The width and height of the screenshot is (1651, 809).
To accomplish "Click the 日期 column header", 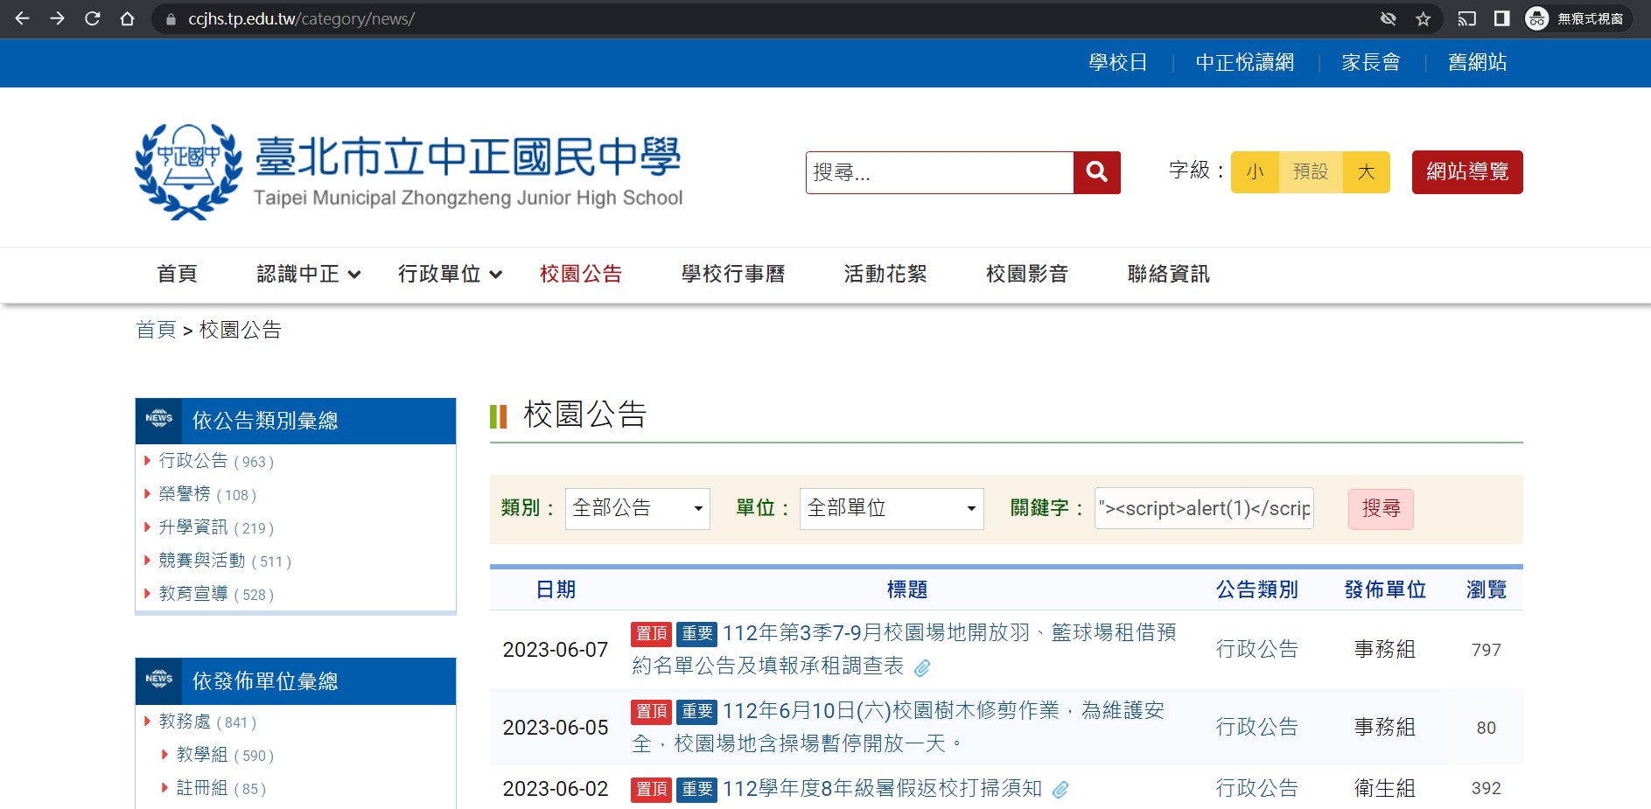I will (556, 589).
